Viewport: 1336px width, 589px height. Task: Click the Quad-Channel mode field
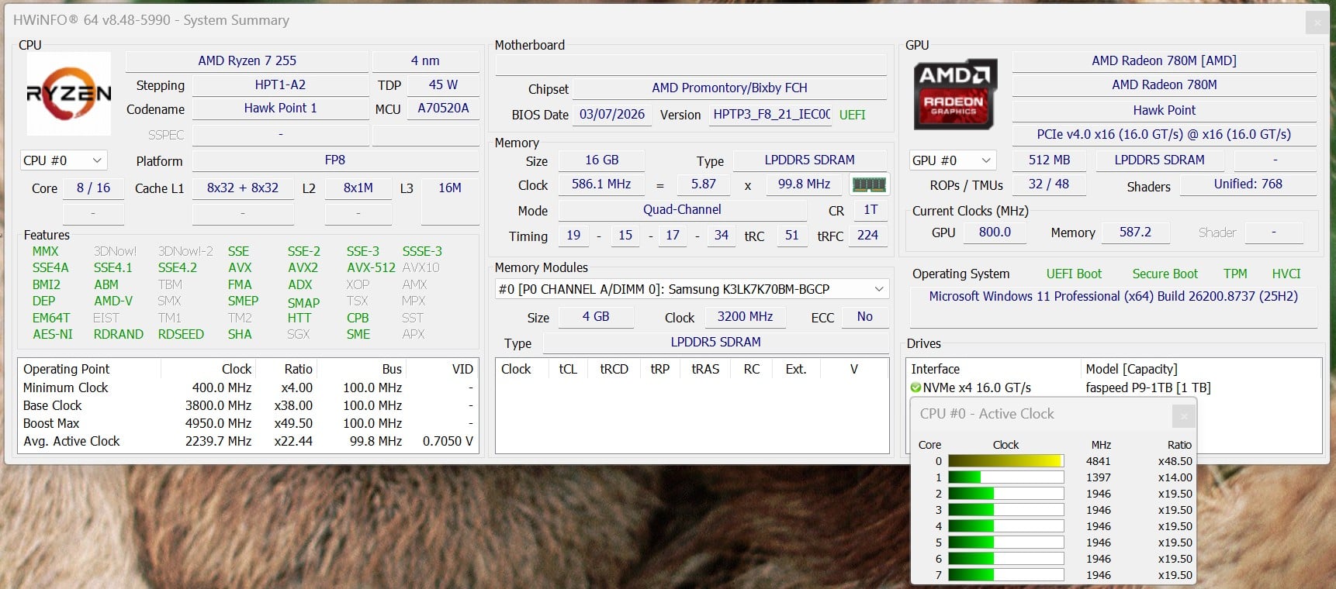click(682, 210)
